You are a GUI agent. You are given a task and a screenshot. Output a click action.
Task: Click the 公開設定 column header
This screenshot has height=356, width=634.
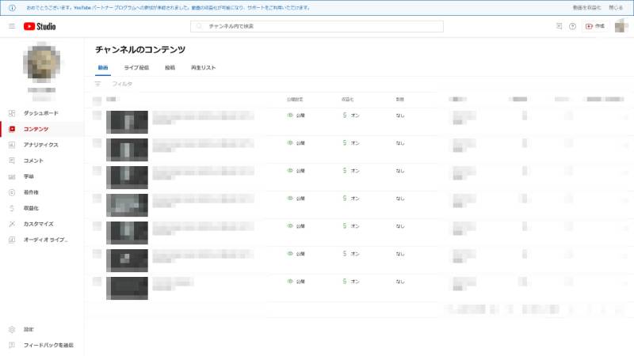(295, 100)
